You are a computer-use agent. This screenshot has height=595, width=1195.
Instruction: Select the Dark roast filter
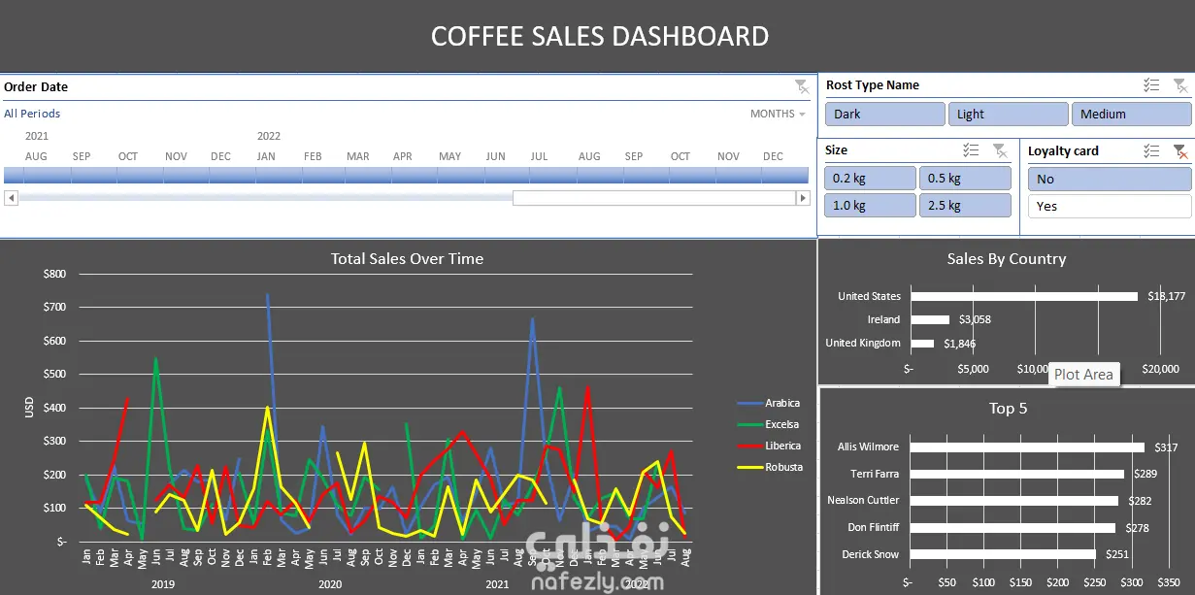(884, 115)
